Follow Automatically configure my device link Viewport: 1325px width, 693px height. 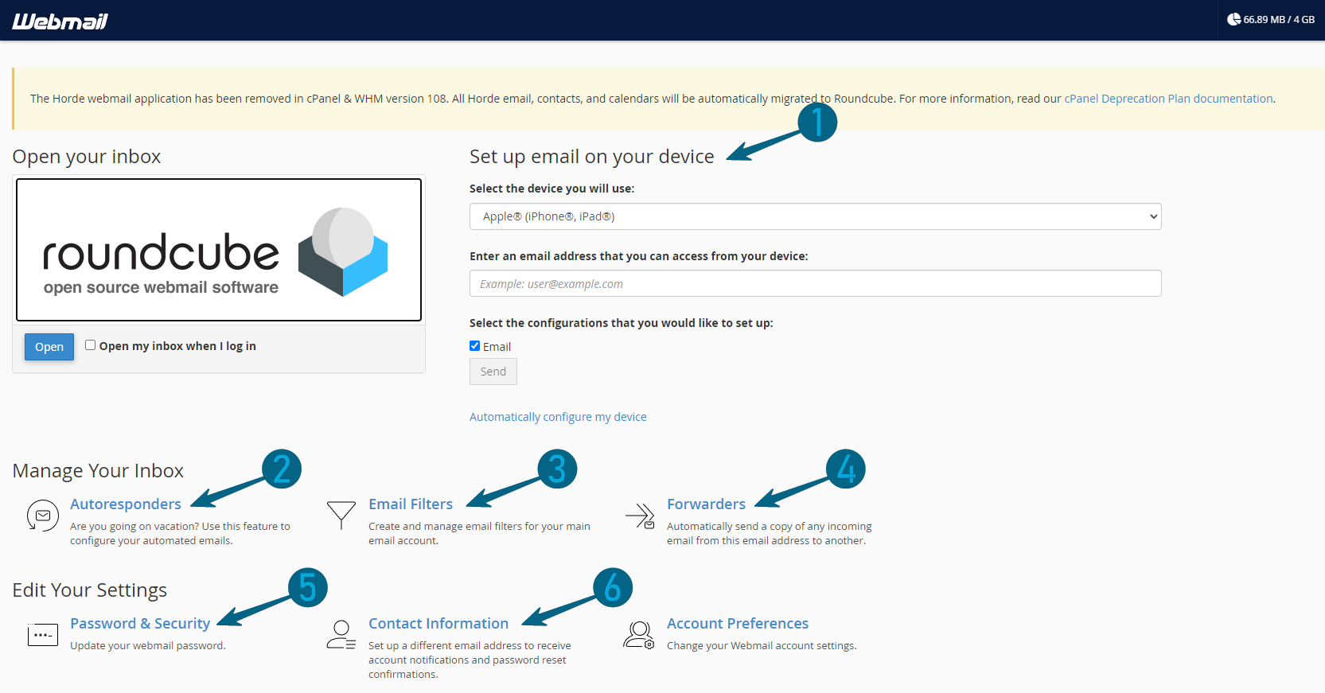558,417
